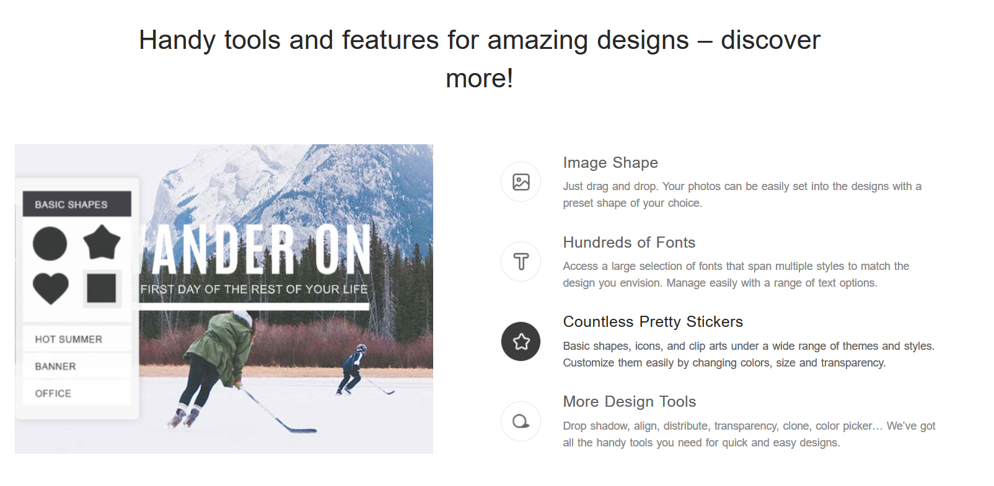Select the 'First day of the rest' subtitle
This screenshot has height=486, width=994.
click(254, 289)
